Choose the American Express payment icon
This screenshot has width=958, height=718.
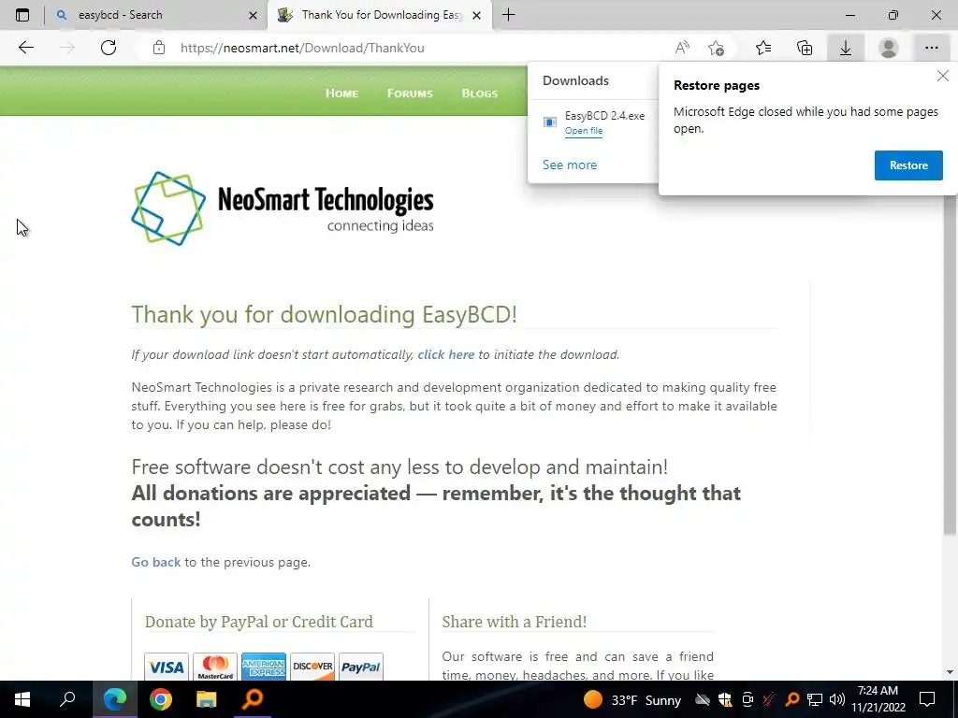[x=263, y=667]
